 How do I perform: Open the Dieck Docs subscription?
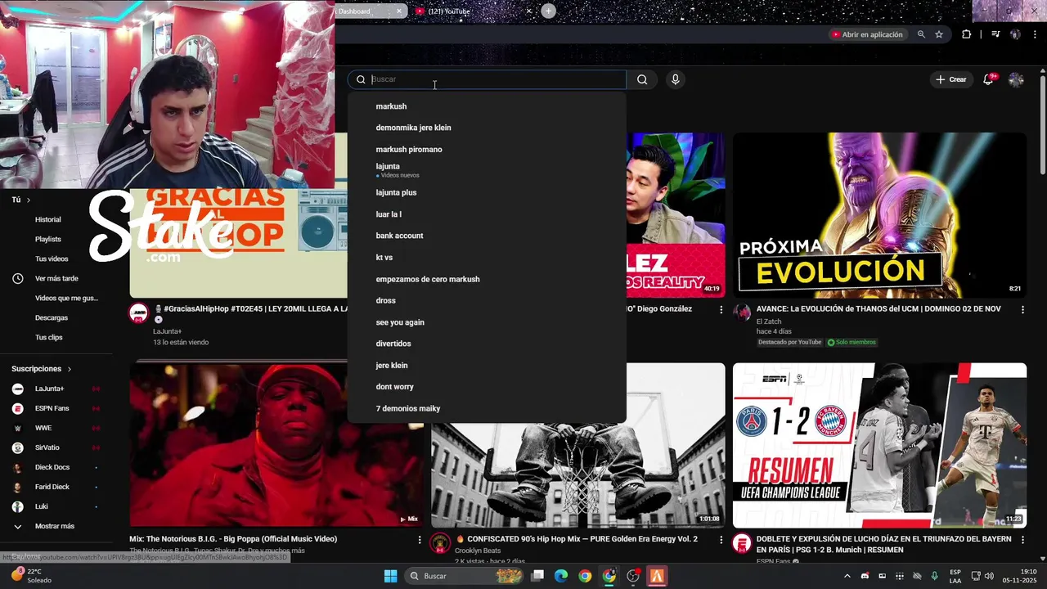coord(52,467)
